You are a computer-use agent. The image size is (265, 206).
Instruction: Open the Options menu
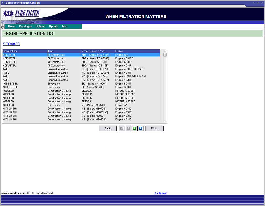tap(40, 26)
